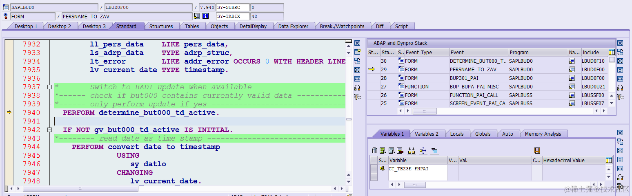Click the orange save icon in Variables panel
This screenshot has height=196, width=632.
537,151
